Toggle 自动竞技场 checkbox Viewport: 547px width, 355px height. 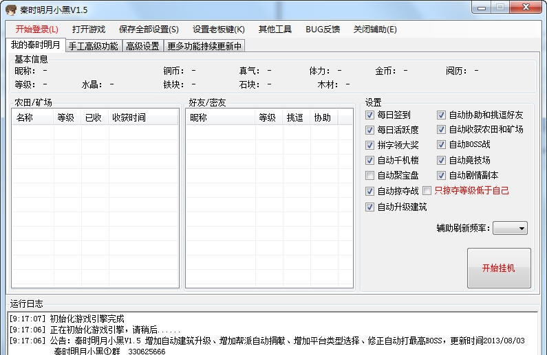click(441, 160)
